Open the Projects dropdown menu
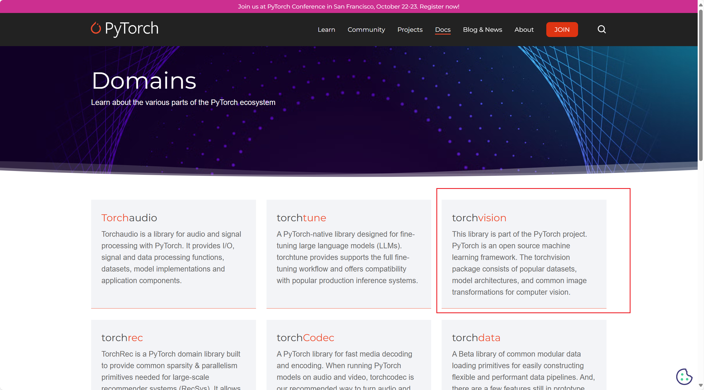Viewport: 704px width, 390px height. click(x=410, y=30)
